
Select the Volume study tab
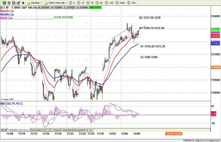[56, 130]
